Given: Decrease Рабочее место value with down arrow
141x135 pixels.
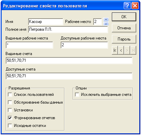Looking at the screenshot, I should (x=106, y=24).
